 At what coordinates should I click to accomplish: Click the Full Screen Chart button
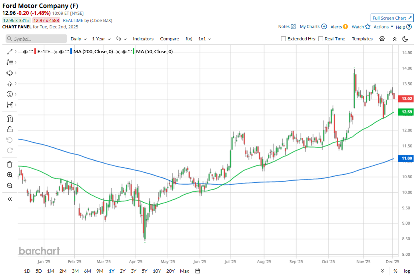[x=392, y=18]
